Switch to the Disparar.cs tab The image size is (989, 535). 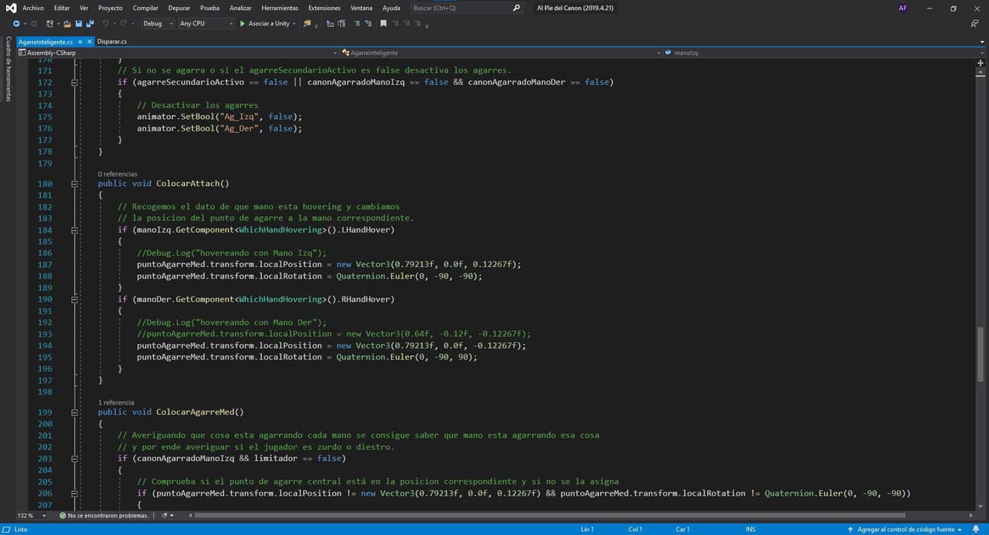point(112,42)
